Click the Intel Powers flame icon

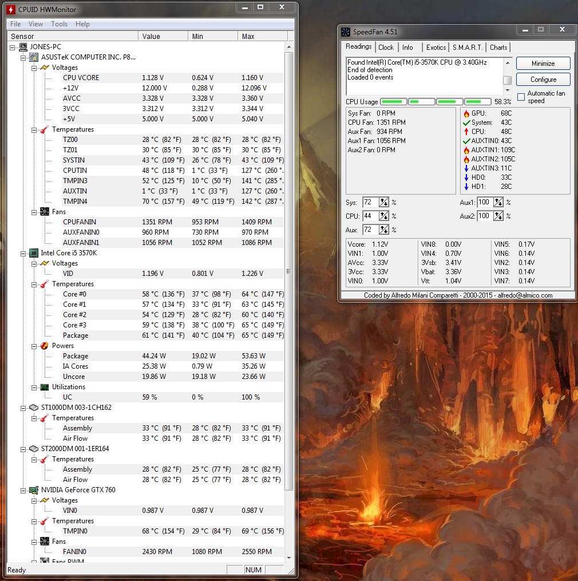coord(45,346)
